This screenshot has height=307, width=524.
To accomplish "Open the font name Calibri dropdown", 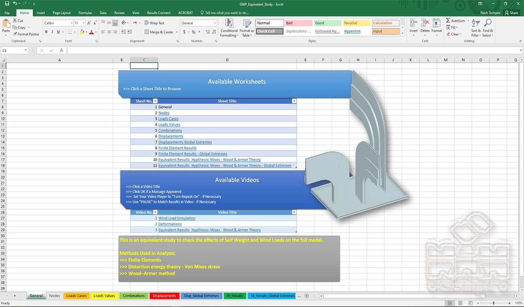I will pyautogui.click(x=72, y=23).
